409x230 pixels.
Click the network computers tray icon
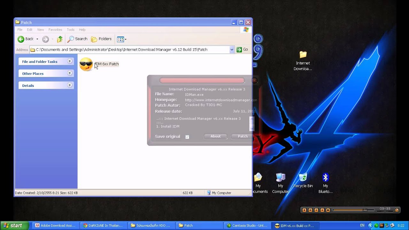[x=387, y=226]
